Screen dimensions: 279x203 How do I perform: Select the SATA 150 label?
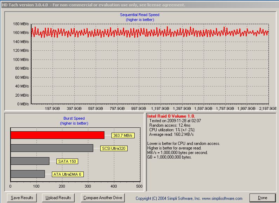click(x=67, y=161)
